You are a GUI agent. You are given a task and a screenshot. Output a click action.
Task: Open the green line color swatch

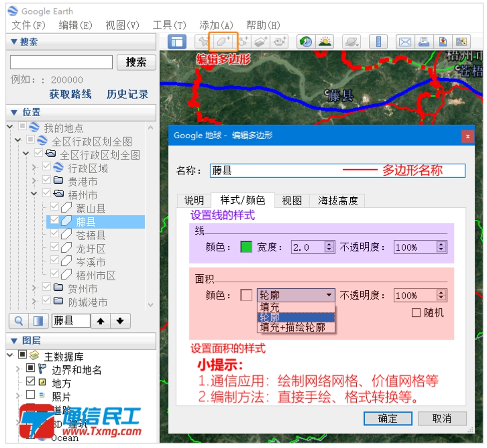(x=247, y=247)
